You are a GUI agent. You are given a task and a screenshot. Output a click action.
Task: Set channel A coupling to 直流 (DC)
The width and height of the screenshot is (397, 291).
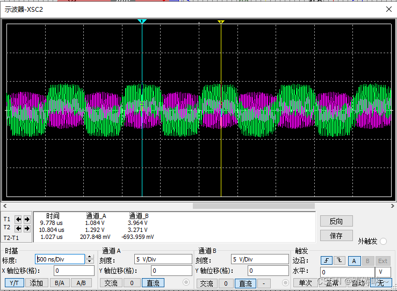click(153, 283)
